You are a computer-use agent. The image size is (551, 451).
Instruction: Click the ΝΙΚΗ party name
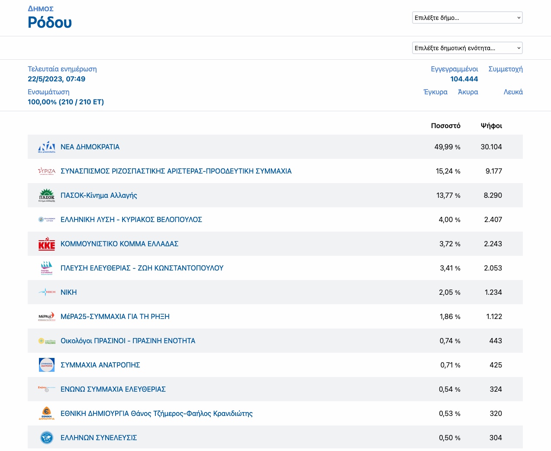(69, 292)
